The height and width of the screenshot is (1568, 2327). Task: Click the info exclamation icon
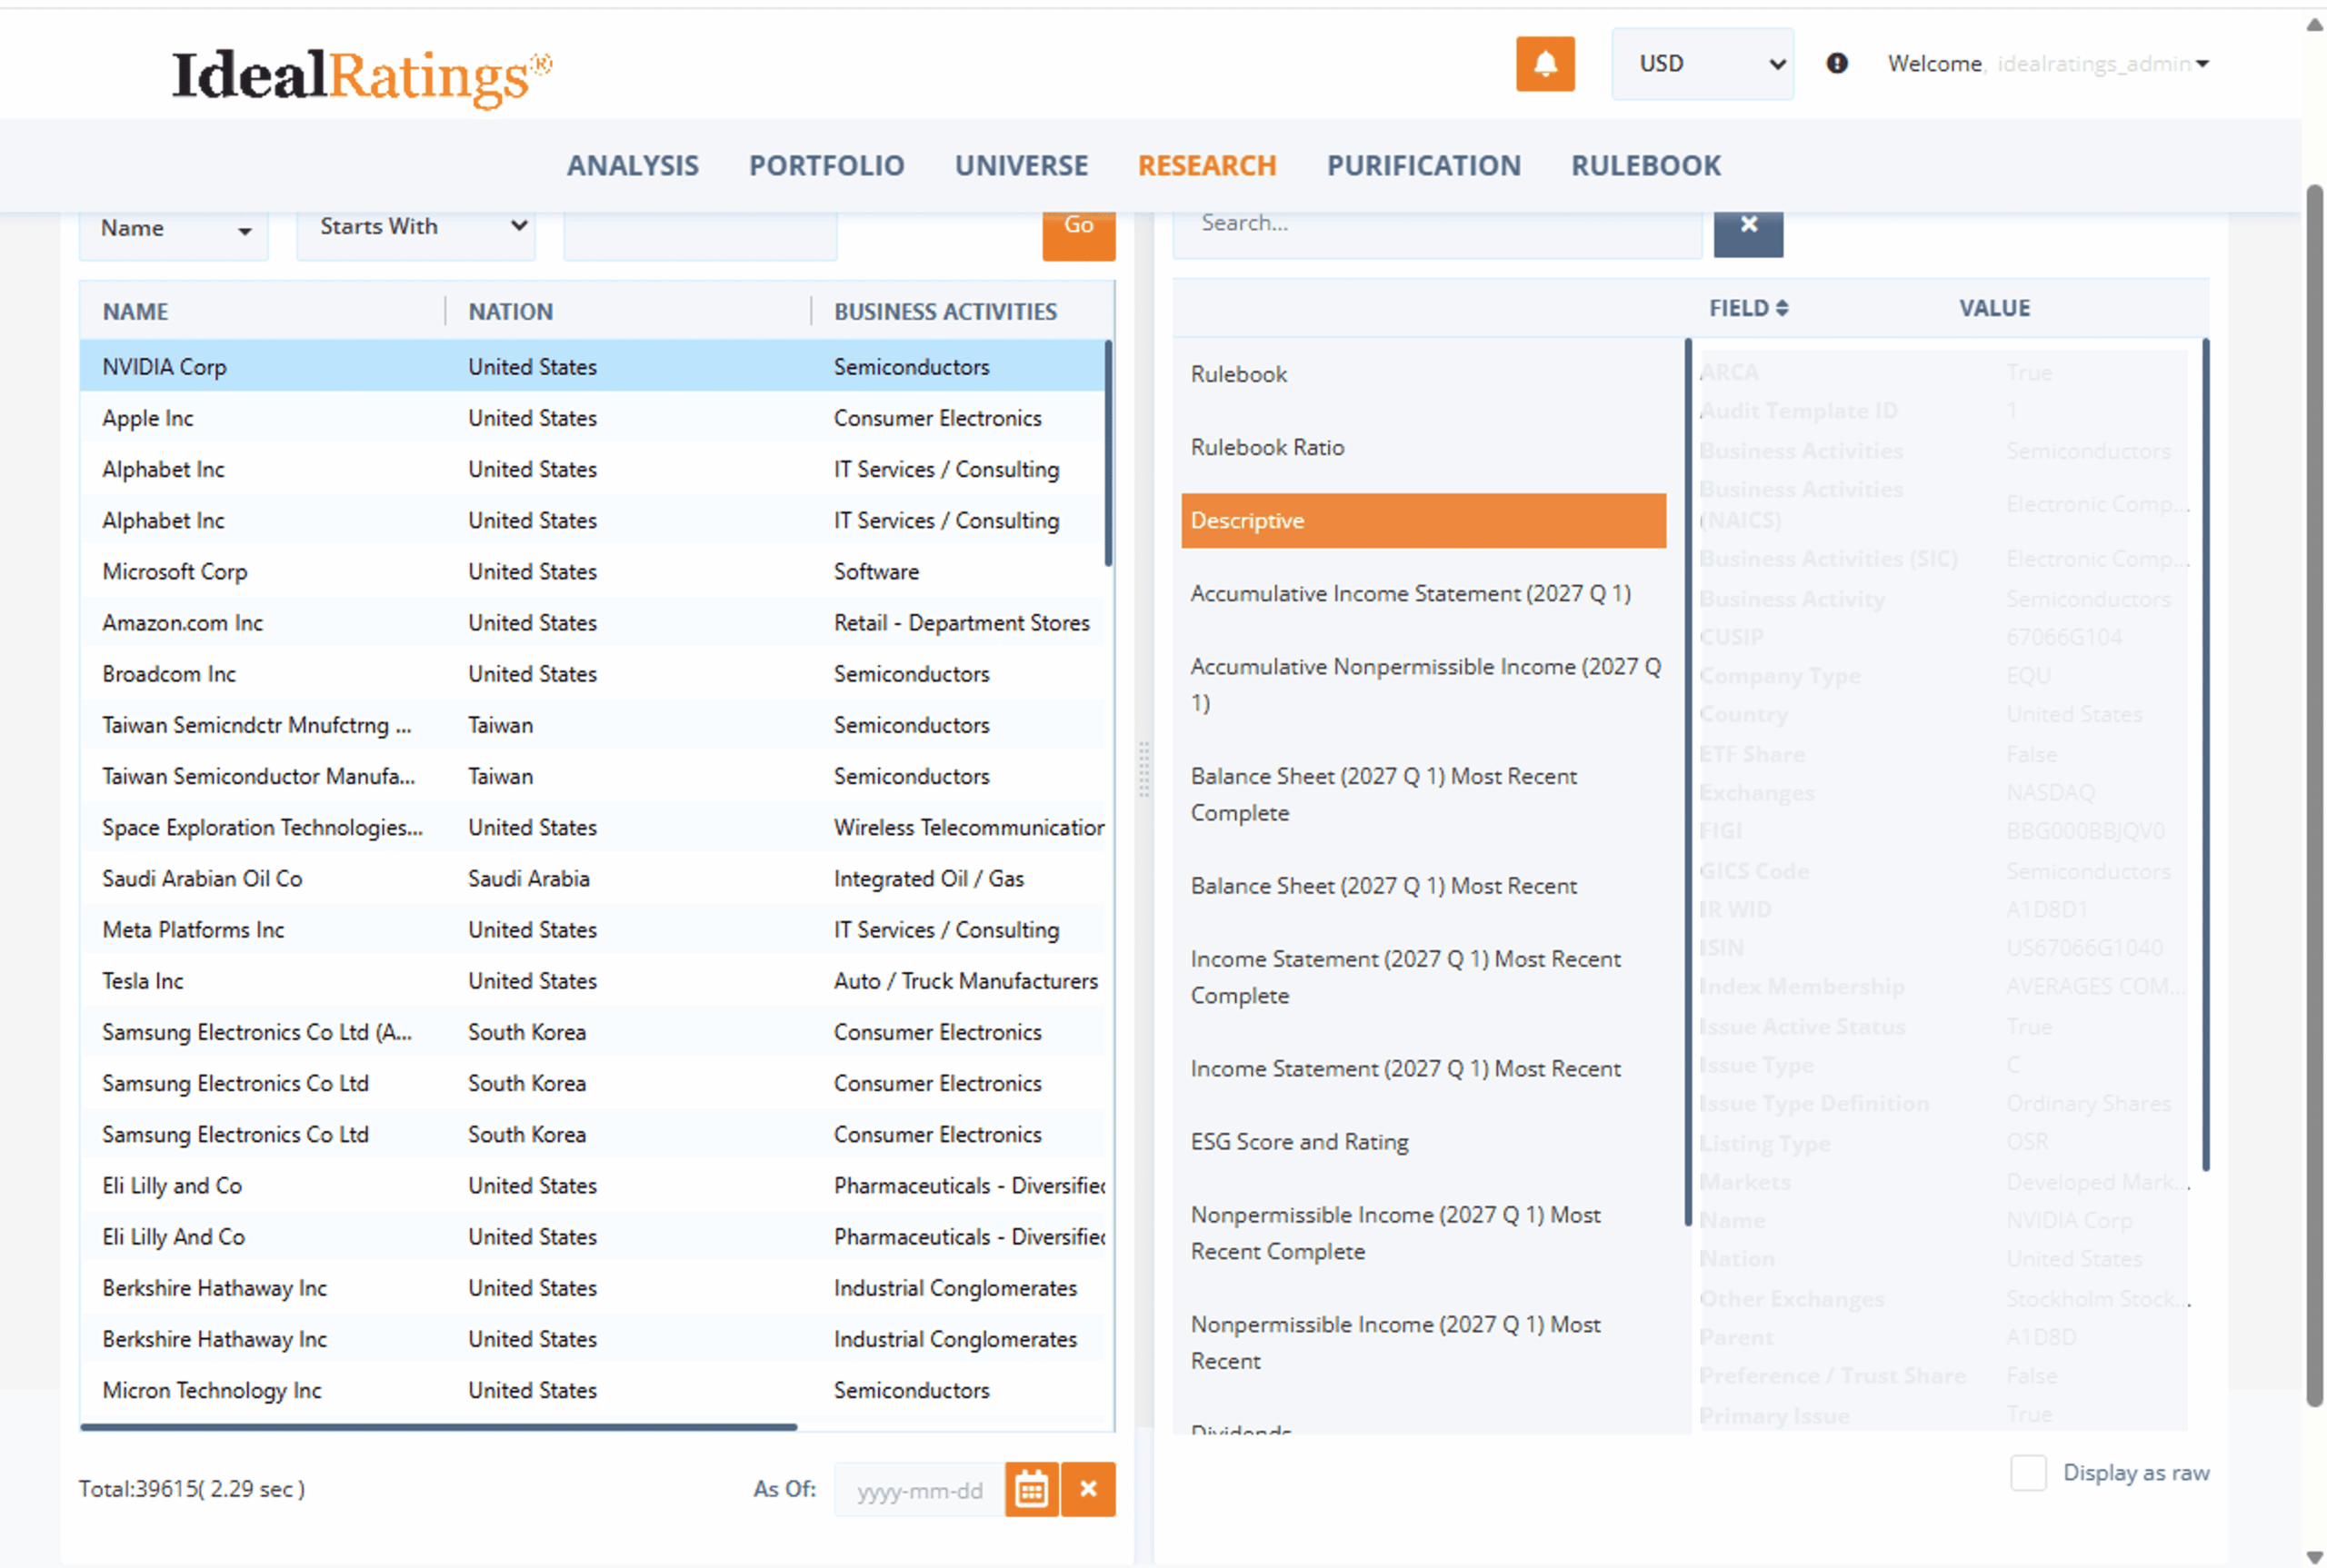[x=1836, y=64]
